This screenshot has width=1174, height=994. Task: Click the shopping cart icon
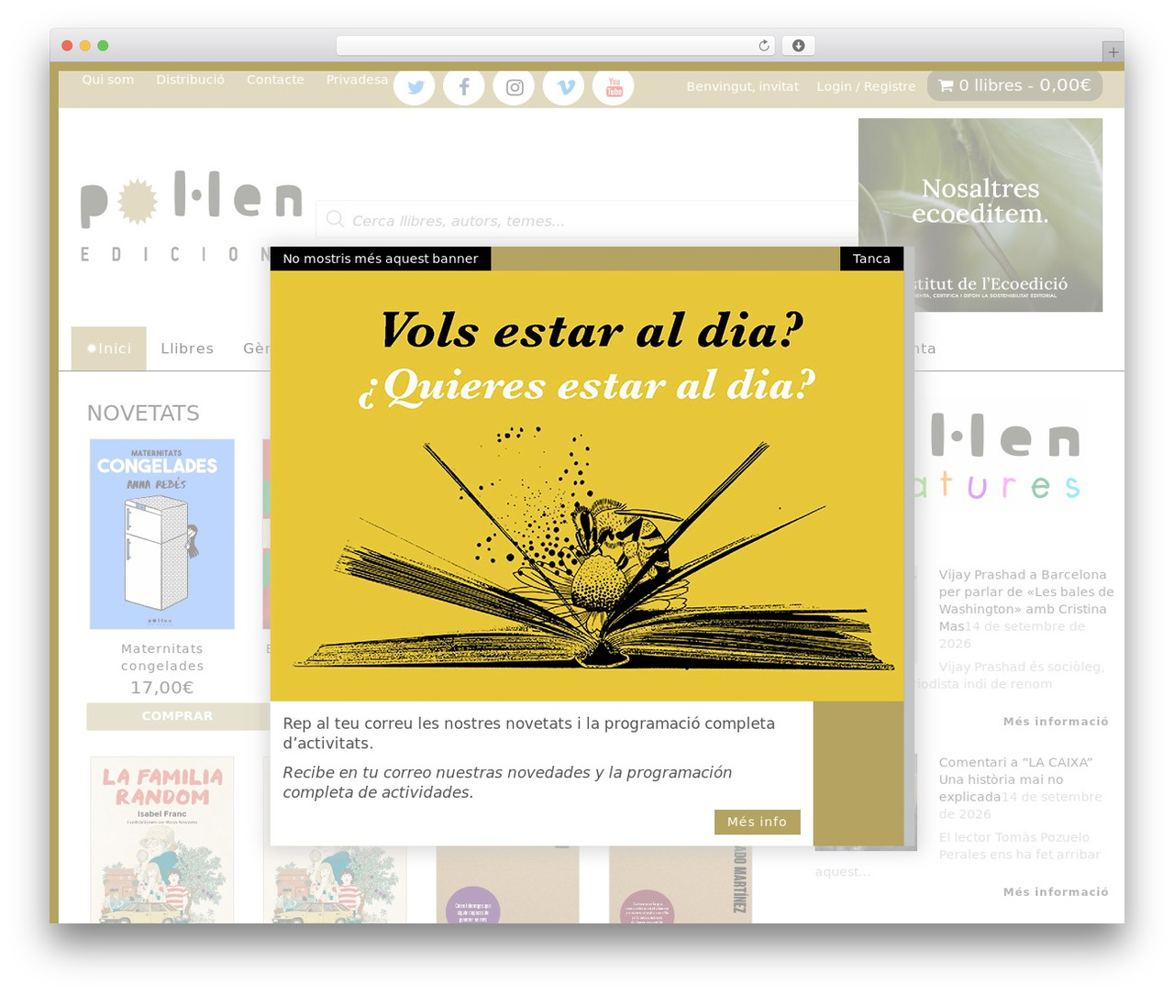(946, 86)
